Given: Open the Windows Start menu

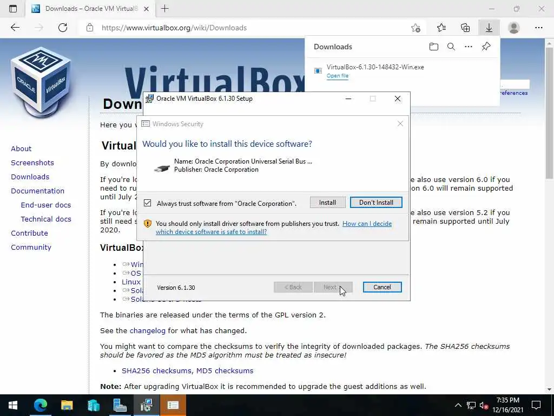Looking at the screenshot, I should (13, 405).
